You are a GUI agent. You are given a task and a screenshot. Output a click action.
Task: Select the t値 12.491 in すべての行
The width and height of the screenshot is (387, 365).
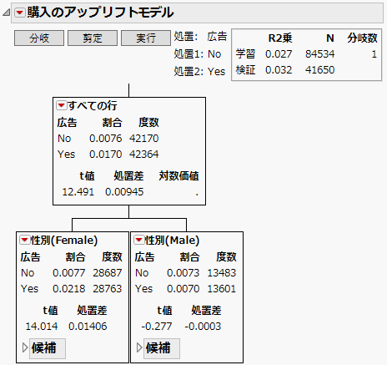78,192
